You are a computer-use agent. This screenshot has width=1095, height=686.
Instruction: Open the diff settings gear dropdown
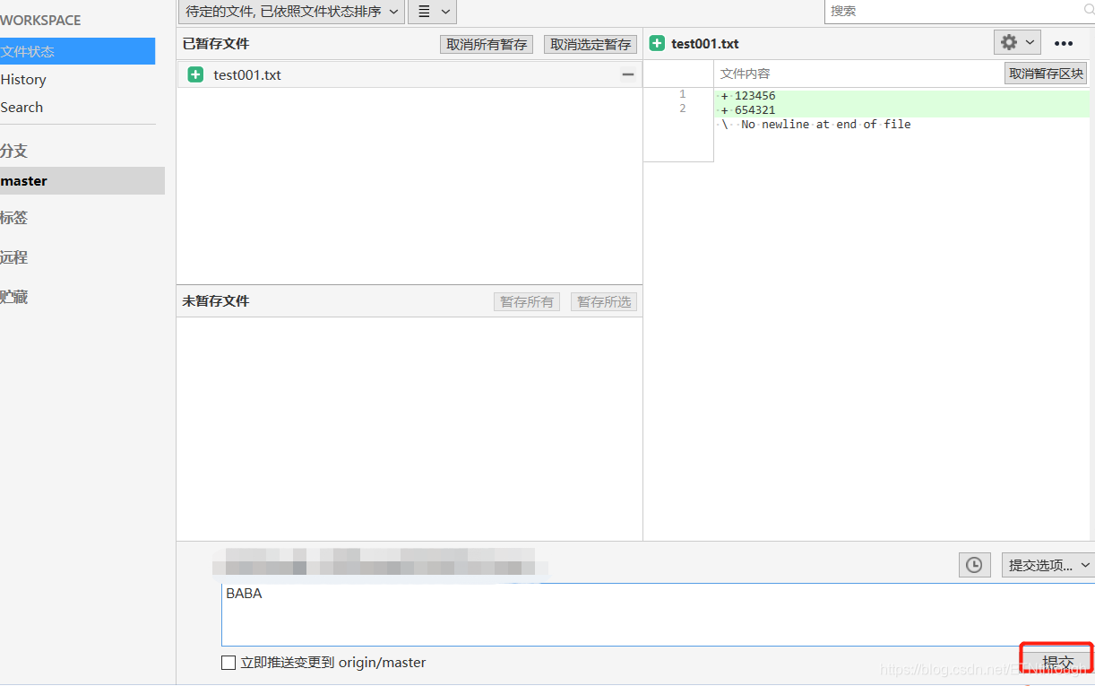pos(1017,42)
